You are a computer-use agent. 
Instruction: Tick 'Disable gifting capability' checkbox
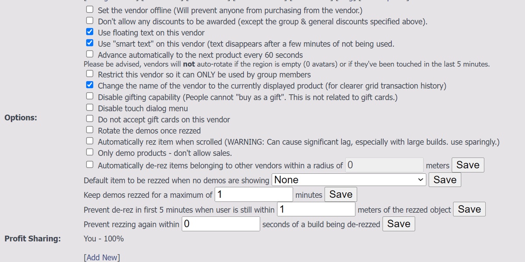pos(90,96)
